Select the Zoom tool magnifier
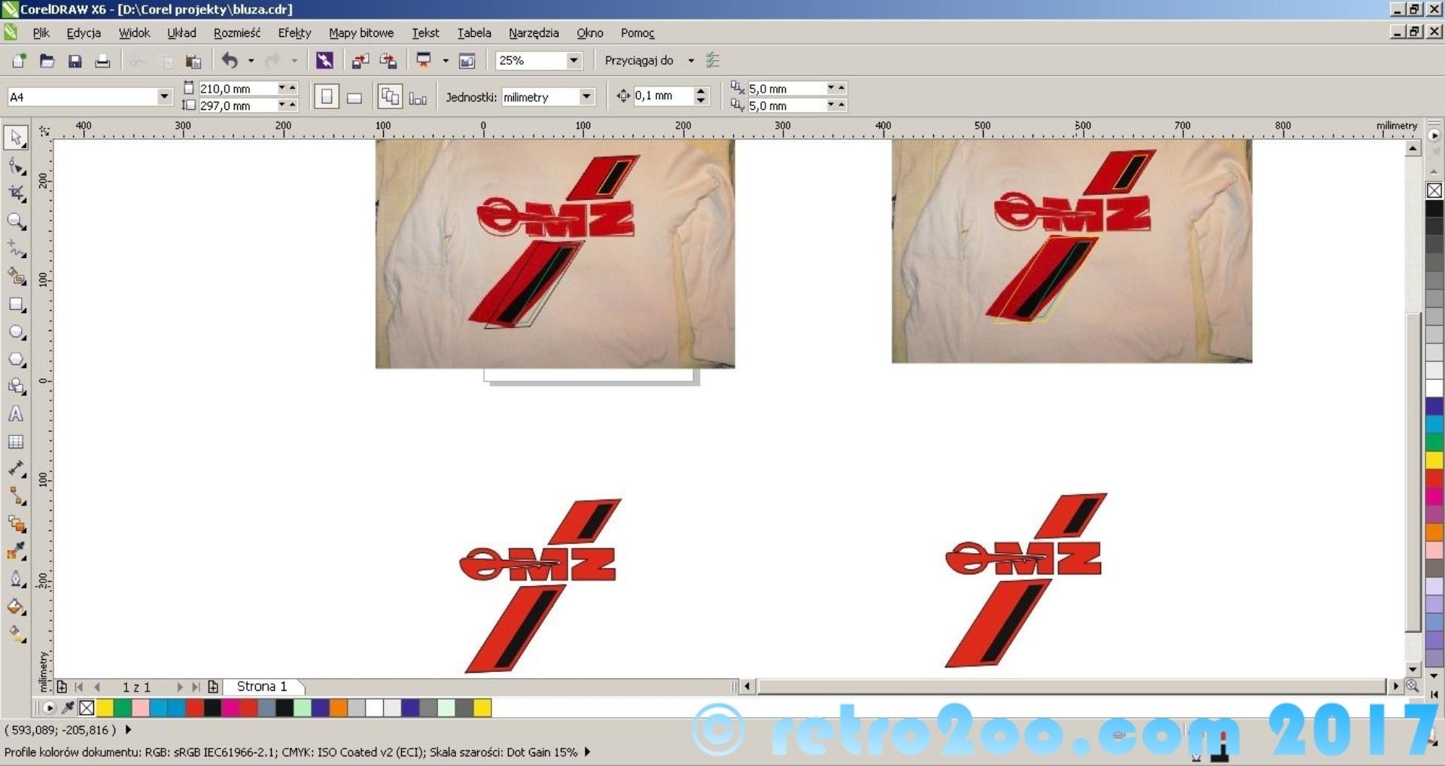Image resolution: width=1445 pixels, height=766 pixels. [x=16, y=221]
